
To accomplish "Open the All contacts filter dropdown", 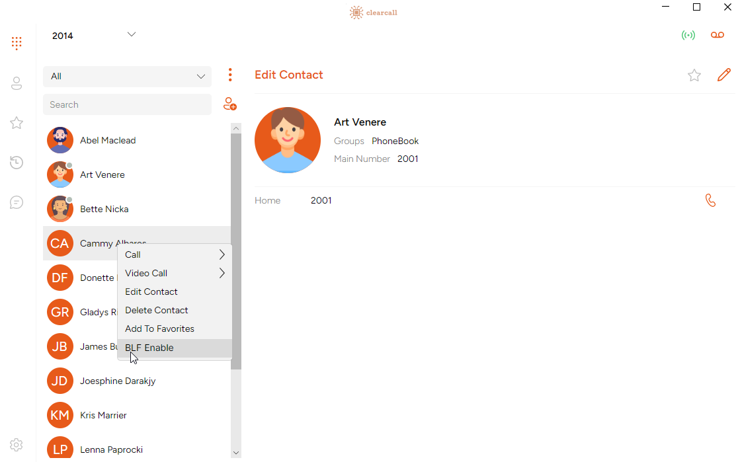I will click(x=127, y=77).
